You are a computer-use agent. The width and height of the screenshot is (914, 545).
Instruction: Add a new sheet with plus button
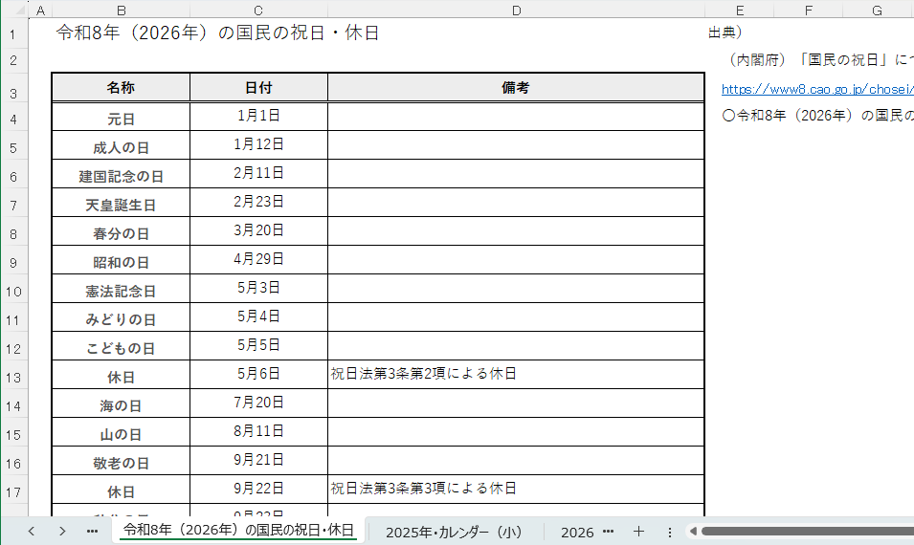click(638, 532)
